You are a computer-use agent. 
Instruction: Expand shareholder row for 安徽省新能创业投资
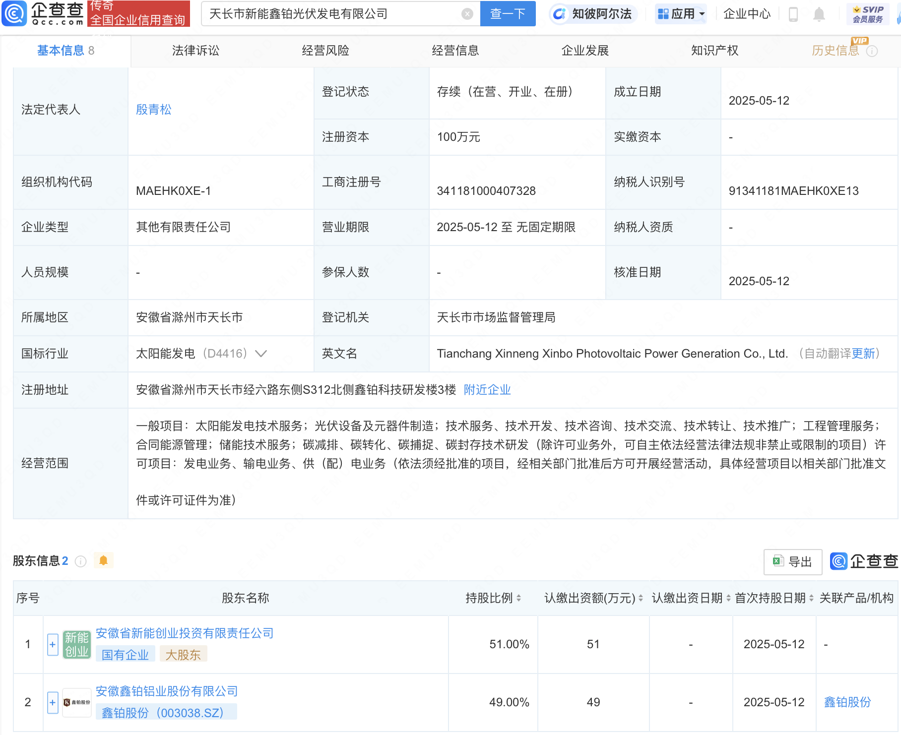pos(53,644)
